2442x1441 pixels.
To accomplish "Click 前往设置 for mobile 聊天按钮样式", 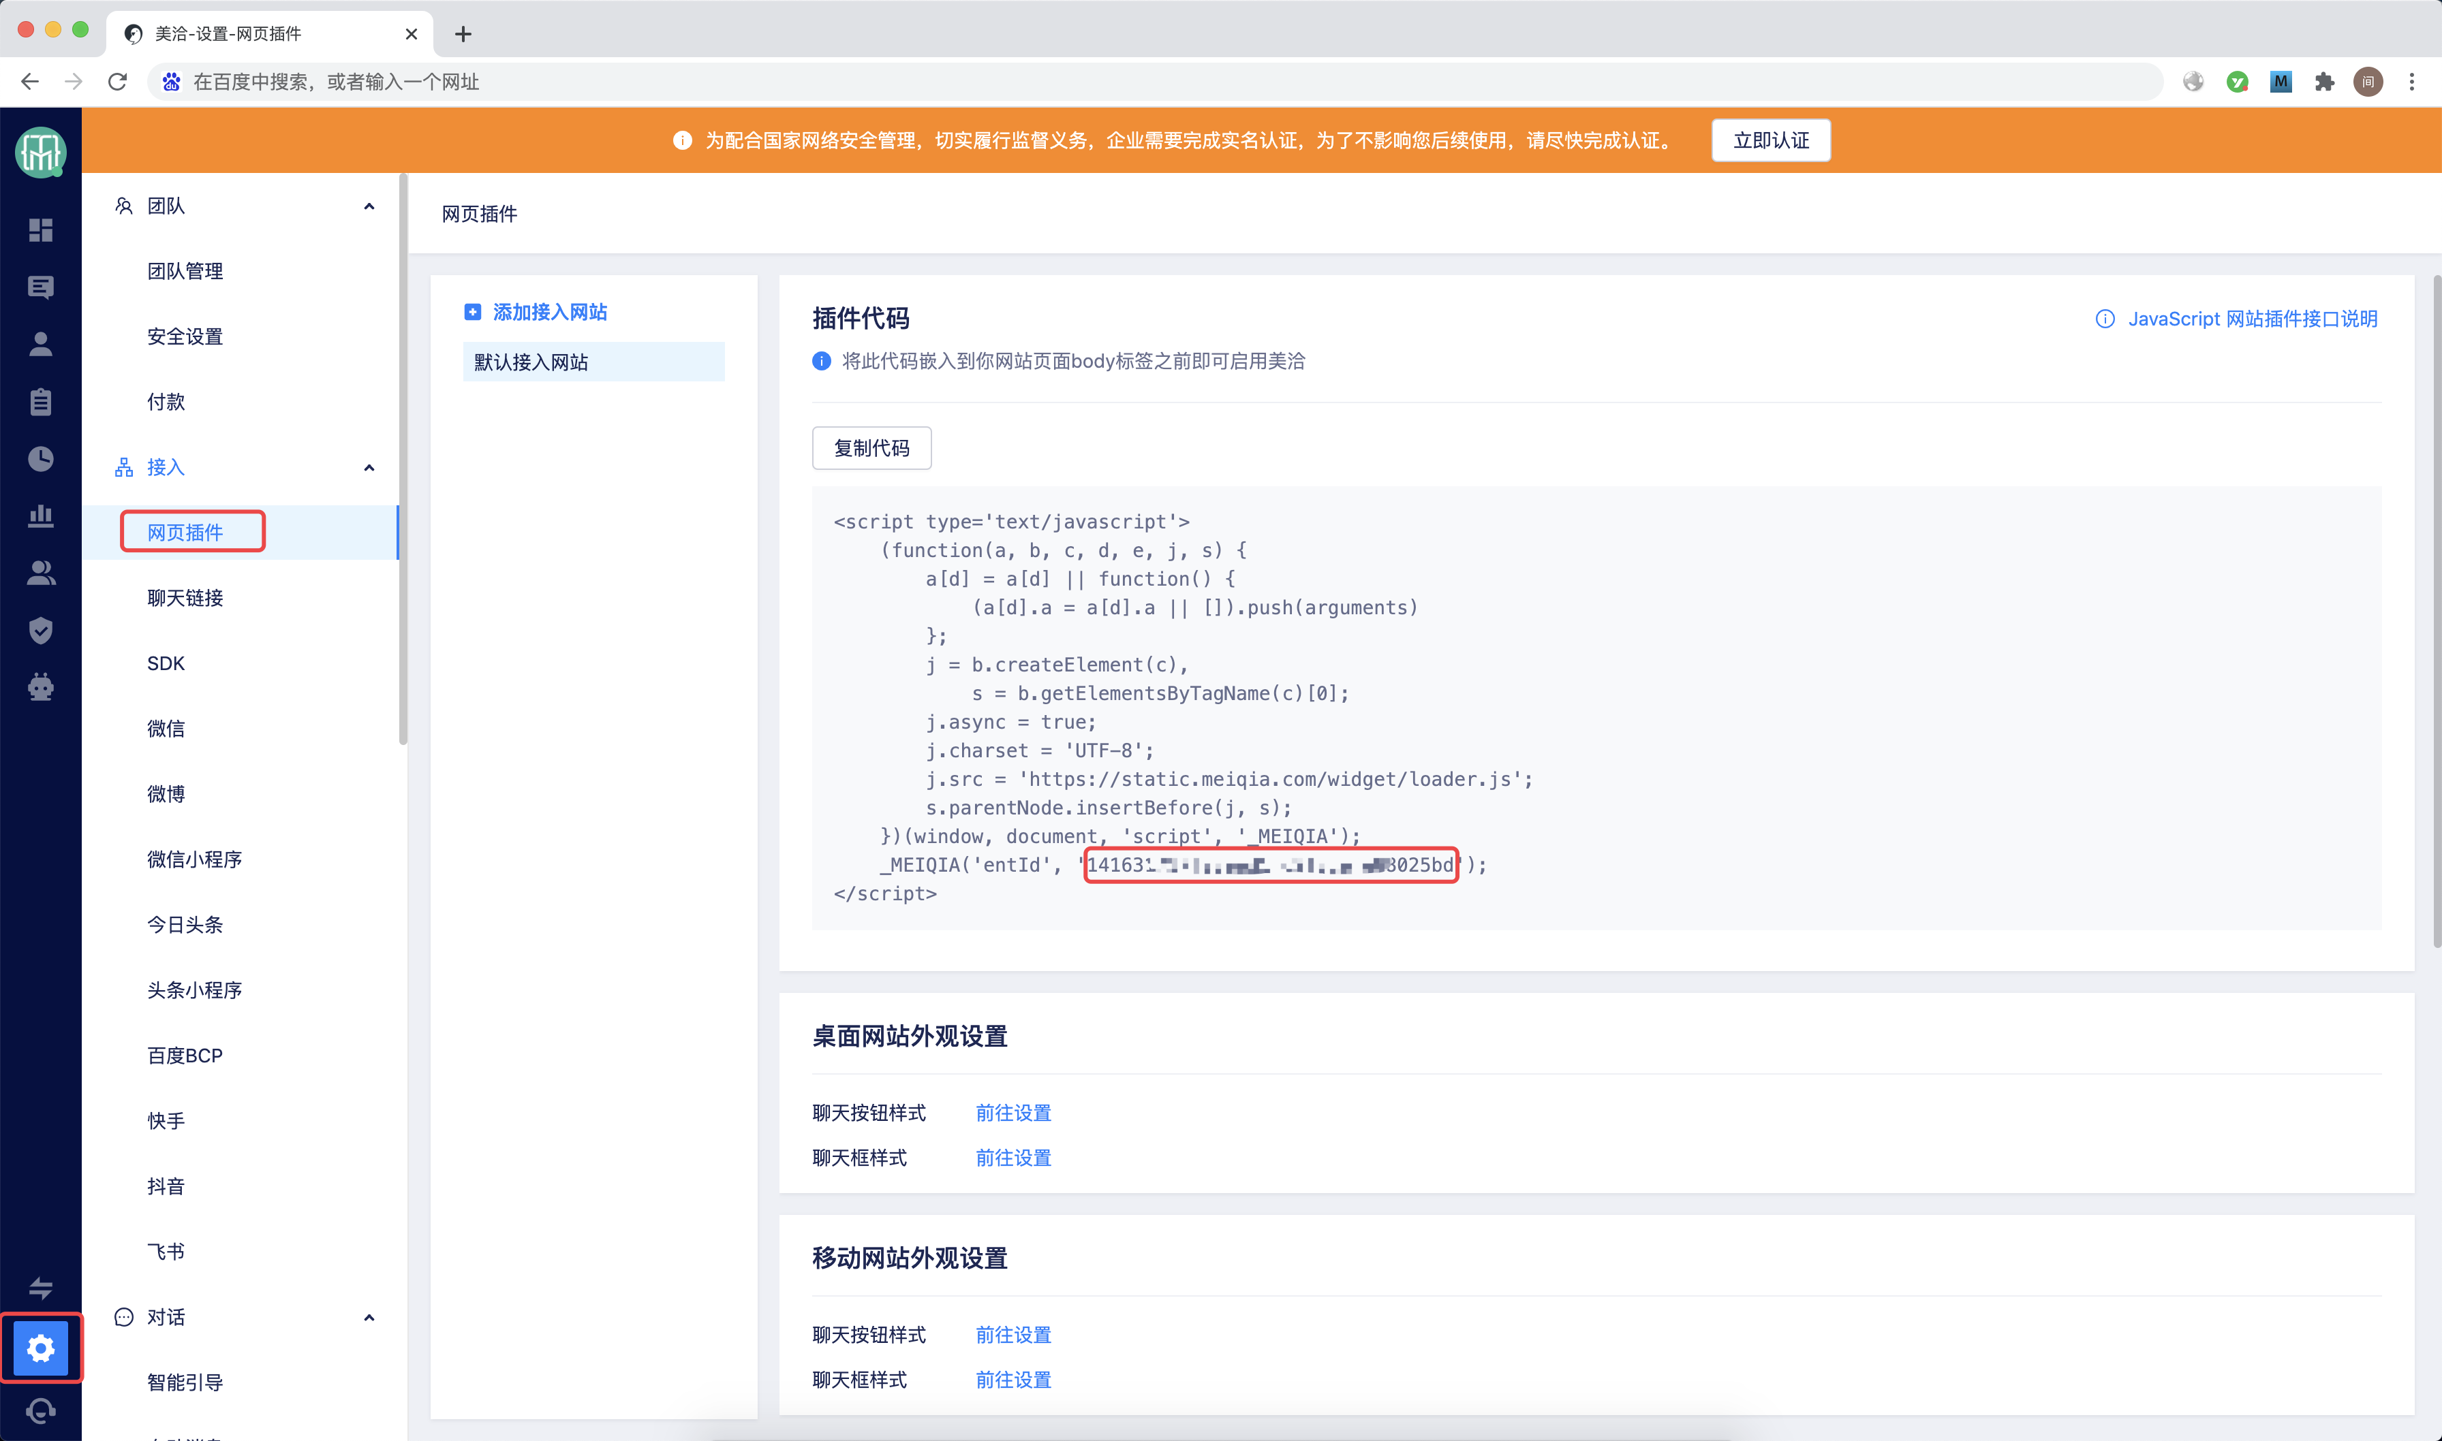I will 1013,1335.
